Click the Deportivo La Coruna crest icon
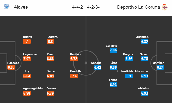 165,7
